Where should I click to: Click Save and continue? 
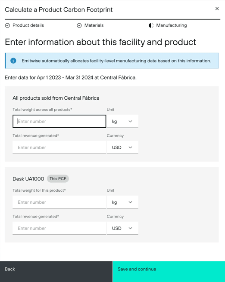click(x=169, y=272)
